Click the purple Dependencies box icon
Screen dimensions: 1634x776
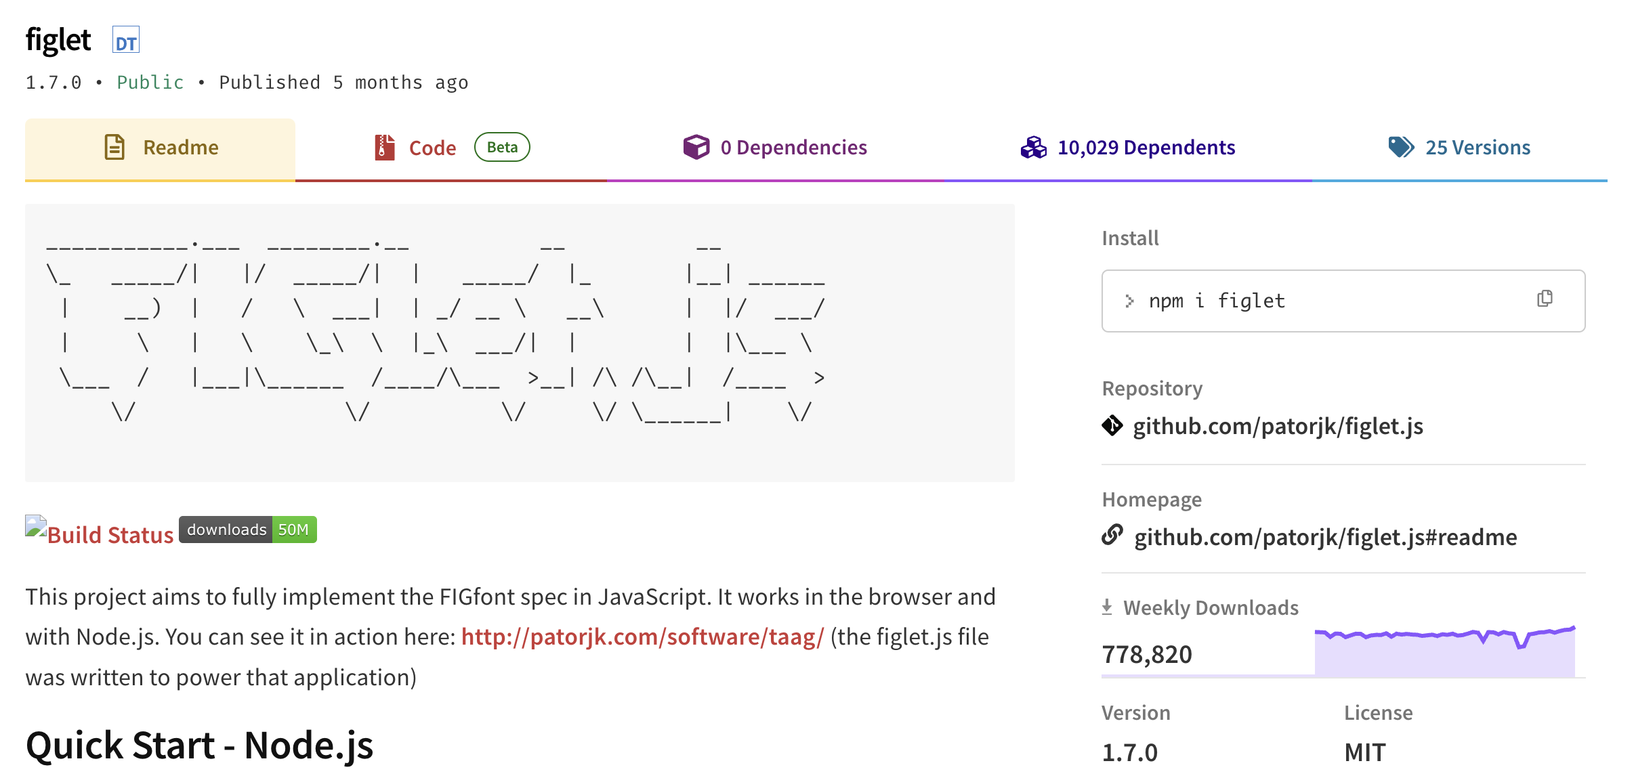point(696,147)
